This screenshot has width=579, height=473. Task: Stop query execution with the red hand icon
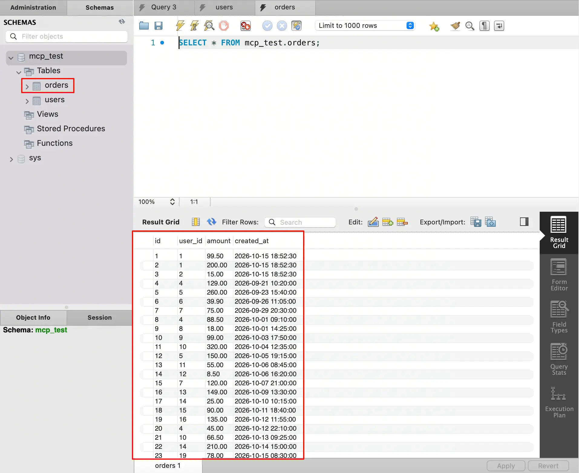point(224,26)
